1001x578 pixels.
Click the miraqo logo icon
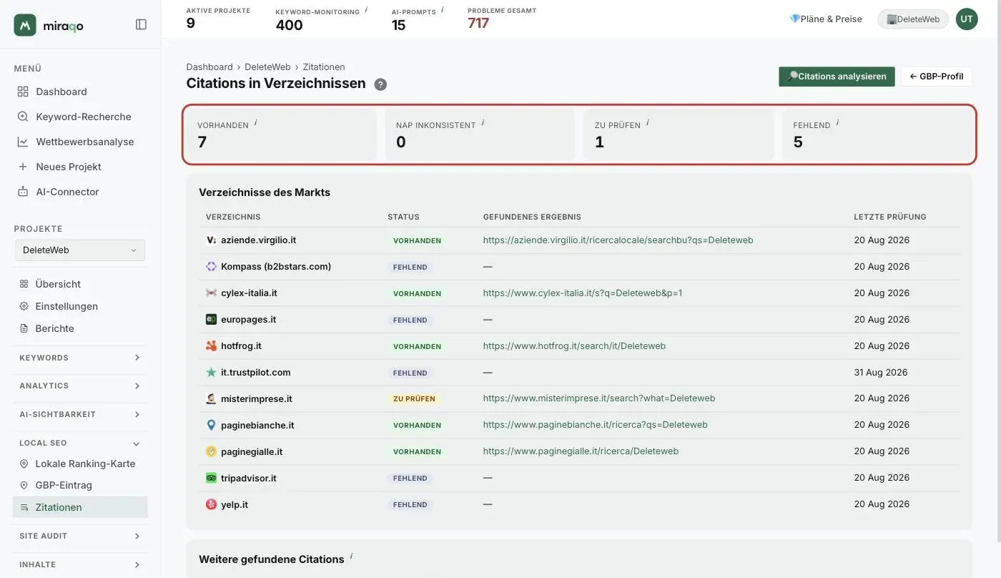25,25
